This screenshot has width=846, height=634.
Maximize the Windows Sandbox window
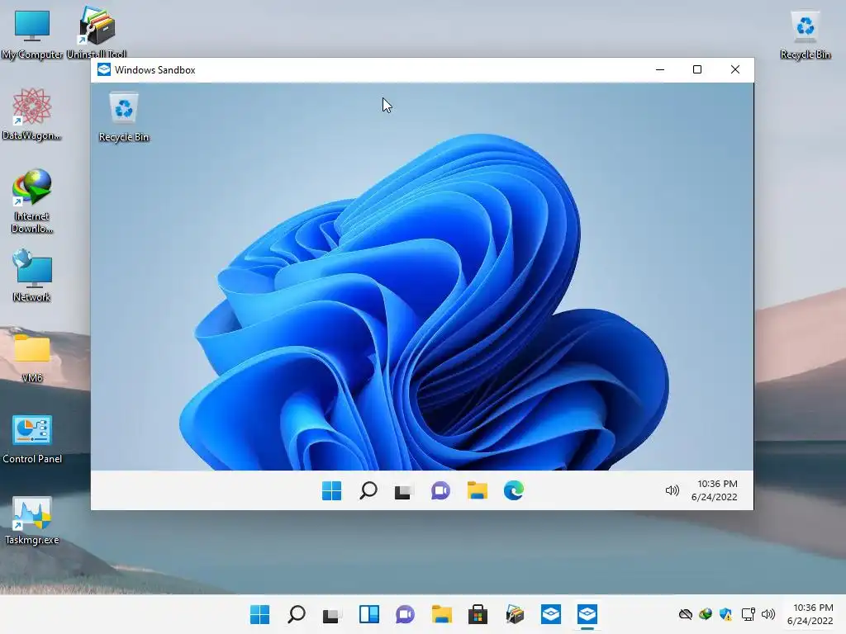(x=697, y=69)
